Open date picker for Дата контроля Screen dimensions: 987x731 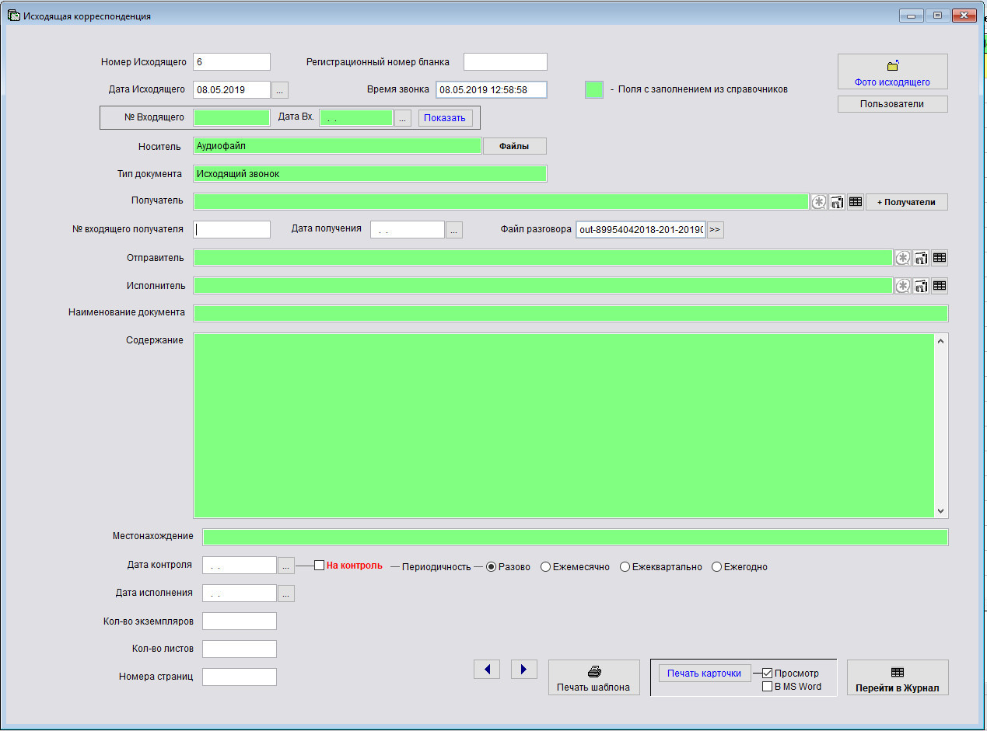(286, 566)
